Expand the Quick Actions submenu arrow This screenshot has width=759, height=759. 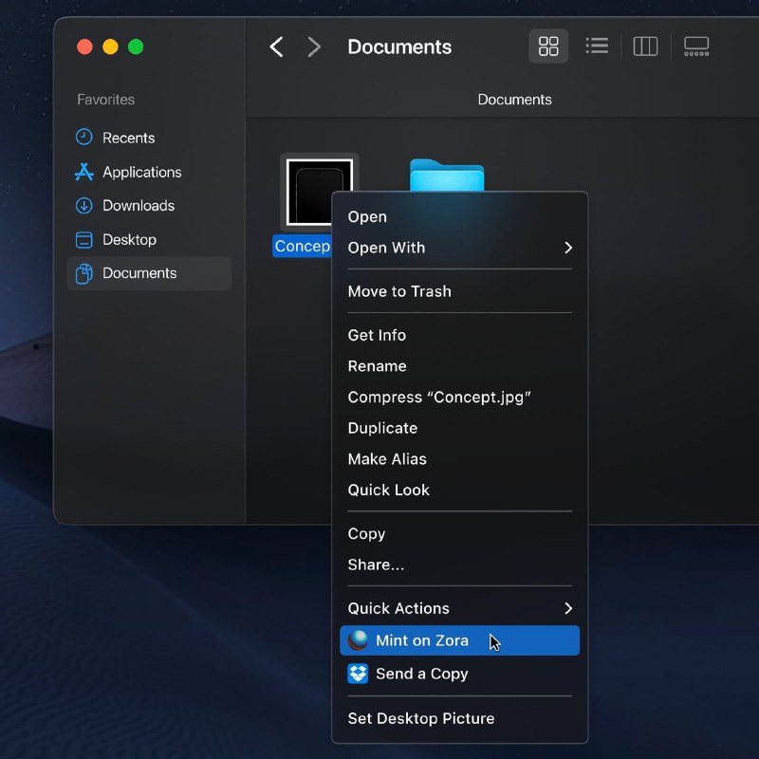568,608
